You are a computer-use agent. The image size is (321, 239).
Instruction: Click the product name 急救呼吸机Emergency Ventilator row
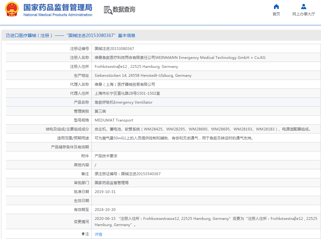click(x=124, y=102)
